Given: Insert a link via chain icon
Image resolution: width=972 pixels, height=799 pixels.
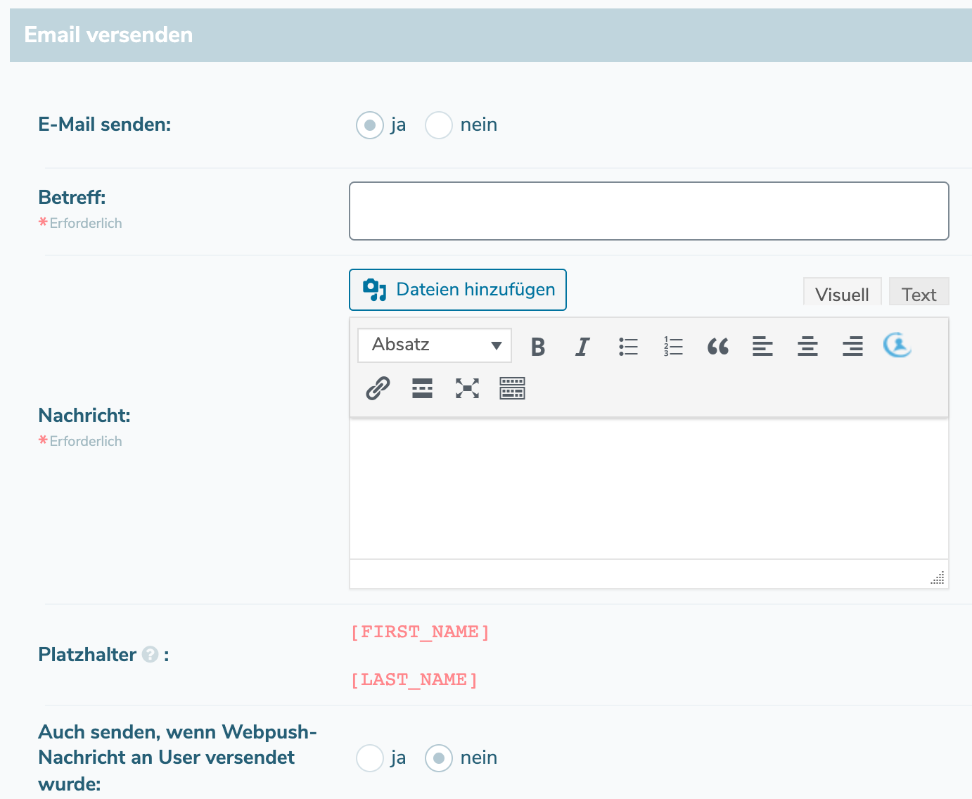Looking at the screenshot, I should [378, 388].
